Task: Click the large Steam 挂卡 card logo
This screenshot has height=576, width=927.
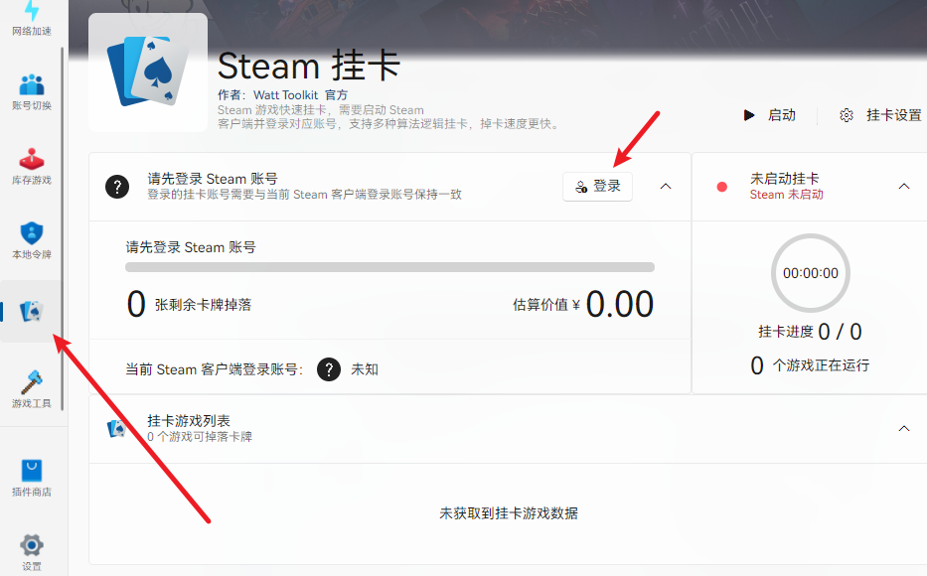Action: (148, 72)
